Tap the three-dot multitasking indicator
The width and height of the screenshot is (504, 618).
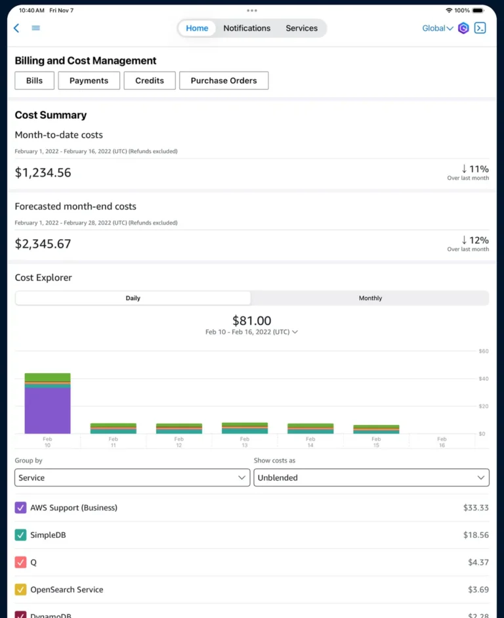click(252, 11)
